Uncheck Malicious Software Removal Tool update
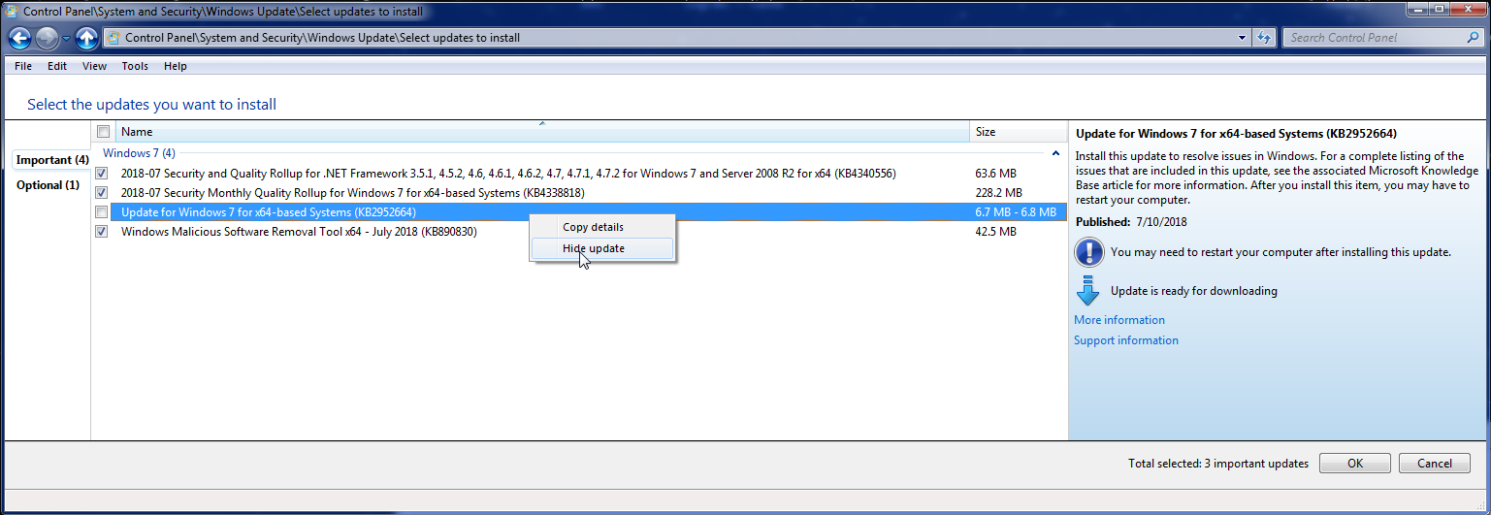The height and width of the screenshot is (515, 1491). coord(102,232)
